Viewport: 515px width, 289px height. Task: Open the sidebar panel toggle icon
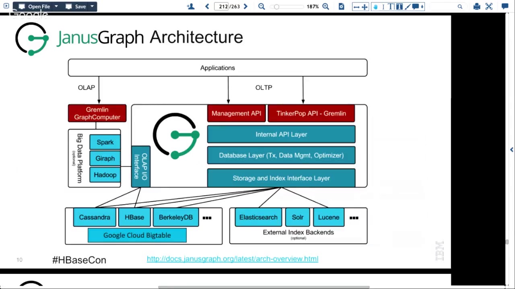[6, 6]
